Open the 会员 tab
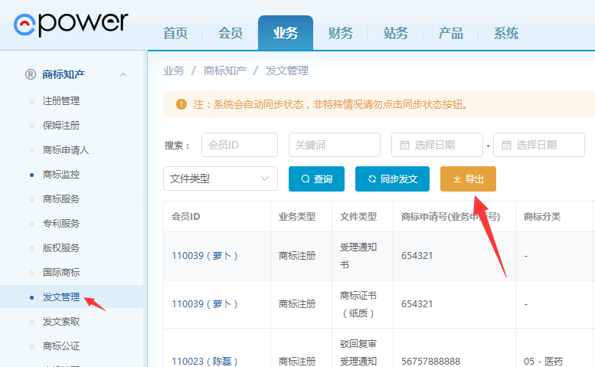 point(230,33)
